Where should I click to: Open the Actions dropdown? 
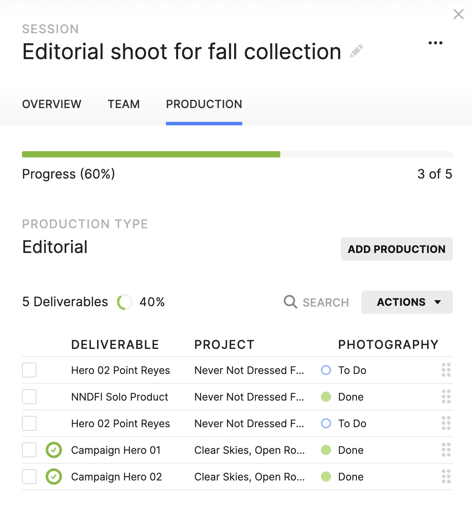tap(407, 302)
